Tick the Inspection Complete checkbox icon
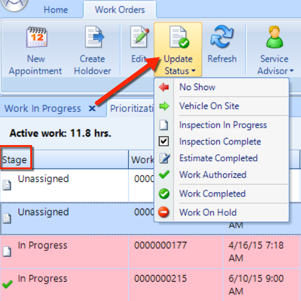The image size is (301, 301). (x=164, y=141)
